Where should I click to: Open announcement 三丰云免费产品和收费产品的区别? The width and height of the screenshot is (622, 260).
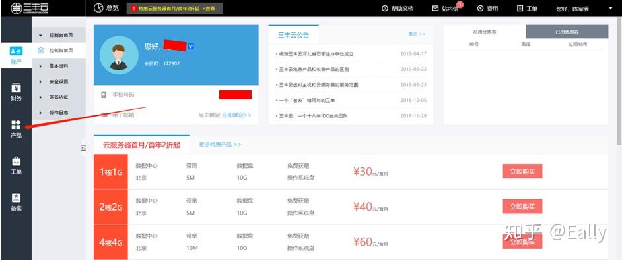314,69
